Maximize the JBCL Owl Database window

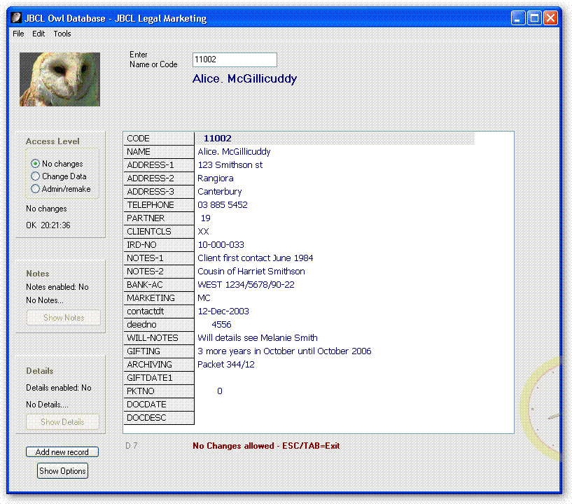pos(534,18)
